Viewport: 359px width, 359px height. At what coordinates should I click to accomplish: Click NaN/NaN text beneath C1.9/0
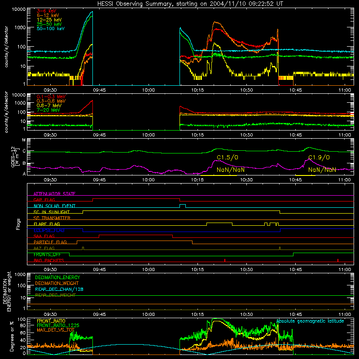pyautogui.click(x=322, y=170)
